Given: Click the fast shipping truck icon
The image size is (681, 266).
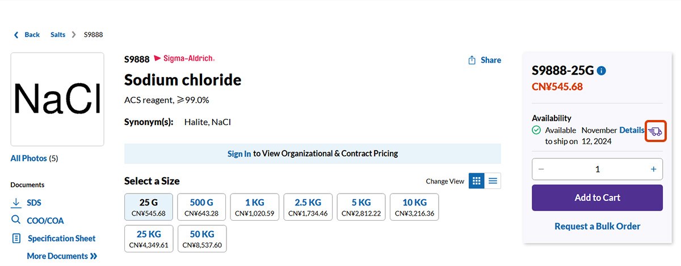Looking at the screenshot, I should coord(655,131).
